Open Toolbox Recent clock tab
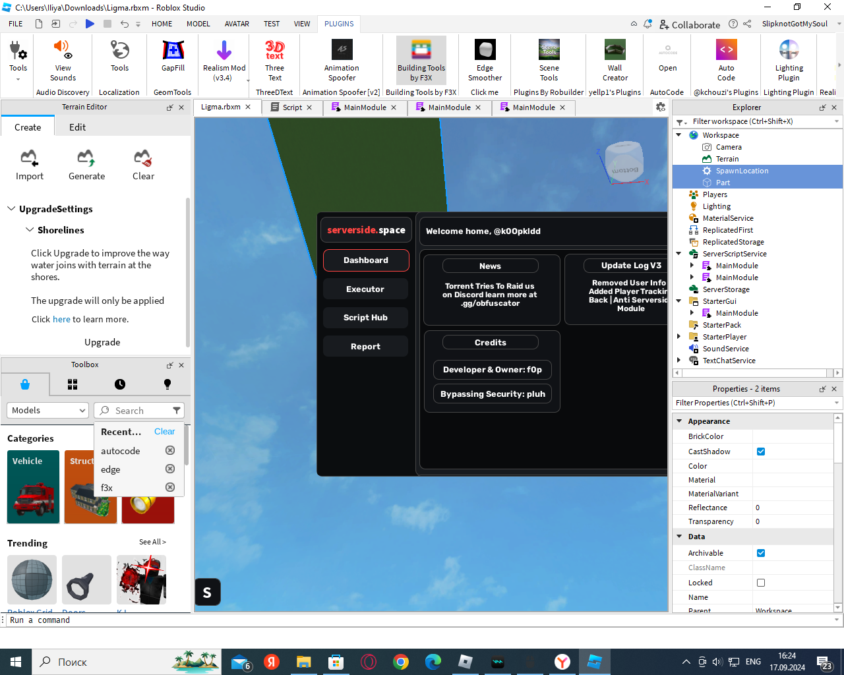The width and height of the screenshot is (844, 675). click(119, 384)
